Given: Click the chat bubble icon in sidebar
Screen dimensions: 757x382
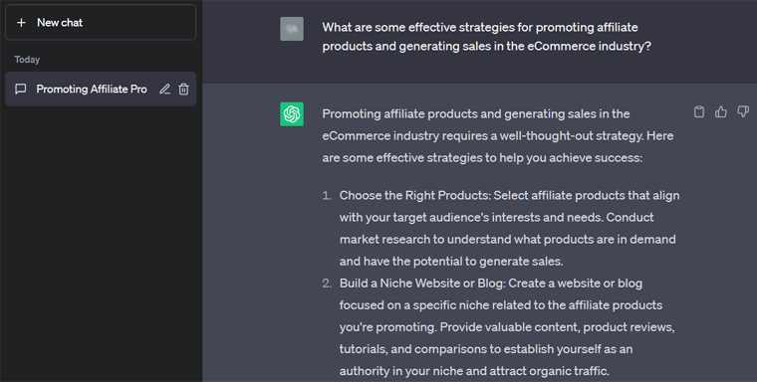Looking at the screenshot, I should pyautogui.click(x=21, y=90).
